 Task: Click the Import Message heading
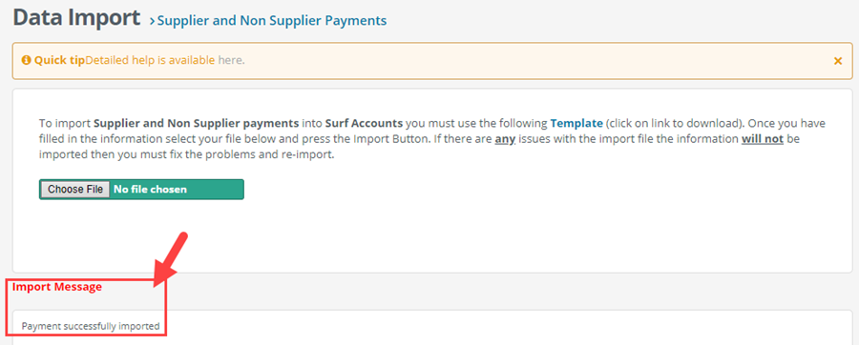pyautogui.click(x=57, y=287)
